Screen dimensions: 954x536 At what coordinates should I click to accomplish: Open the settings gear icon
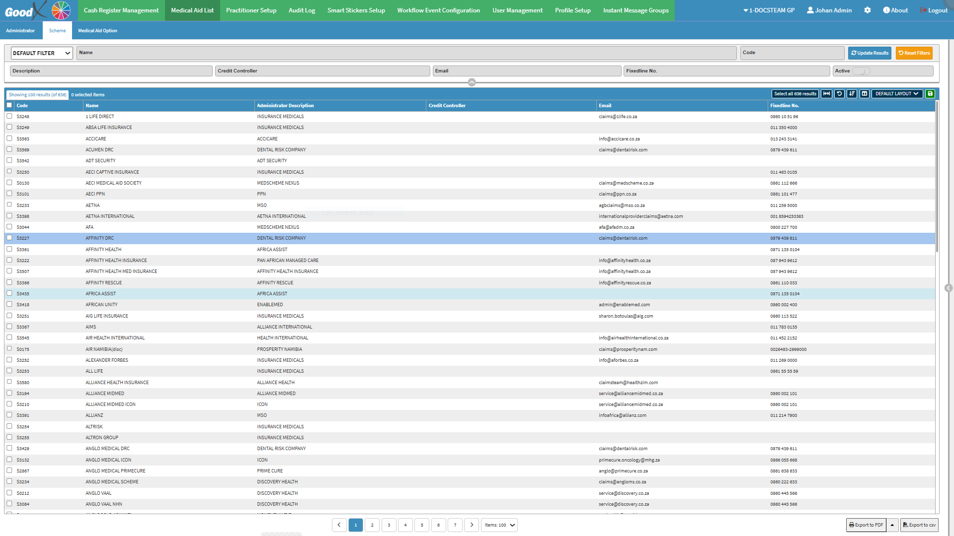coord(868,10)
